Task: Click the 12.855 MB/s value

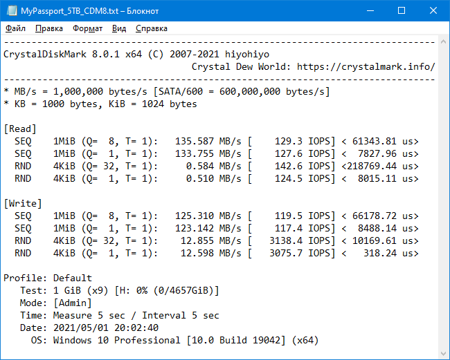Action: [x=211, y=241]
